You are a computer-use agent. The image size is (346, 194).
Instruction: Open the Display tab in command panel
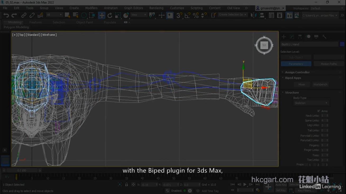[x=316, y=37]
